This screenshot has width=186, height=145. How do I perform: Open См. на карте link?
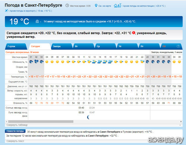pos(105,6)
